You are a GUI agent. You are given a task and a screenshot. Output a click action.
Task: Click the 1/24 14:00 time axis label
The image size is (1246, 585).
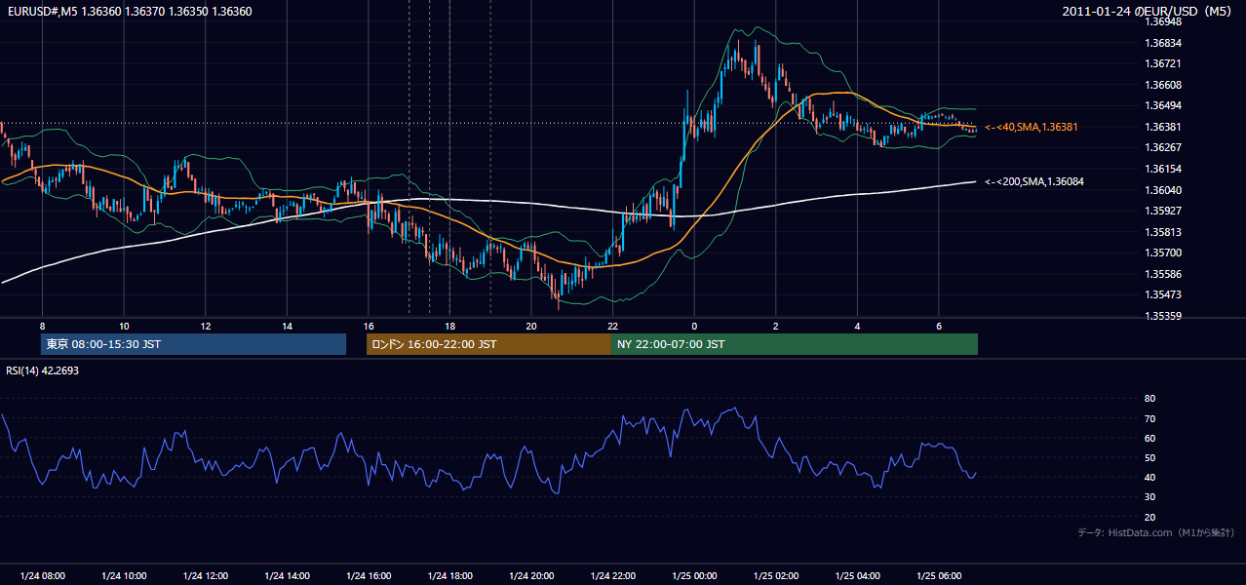coord(286,575)
